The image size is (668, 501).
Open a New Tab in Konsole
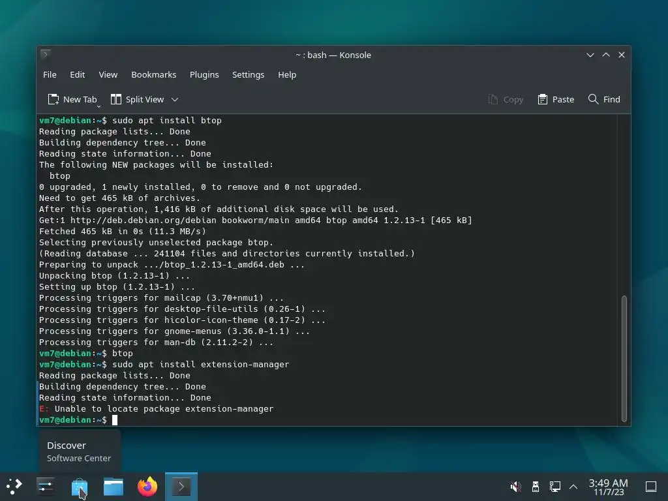[72, 99]
